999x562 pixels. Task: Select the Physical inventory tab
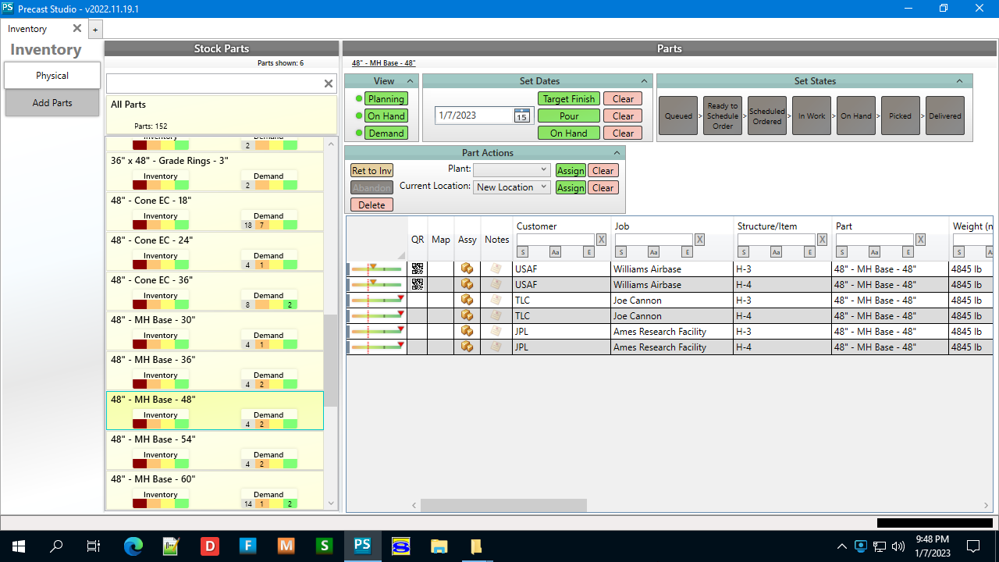(x=52, y=76)
